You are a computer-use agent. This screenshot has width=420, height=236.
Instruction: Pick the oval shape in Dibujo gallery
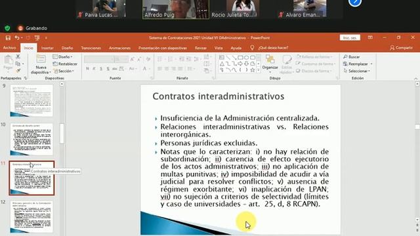tap(247, 57)
